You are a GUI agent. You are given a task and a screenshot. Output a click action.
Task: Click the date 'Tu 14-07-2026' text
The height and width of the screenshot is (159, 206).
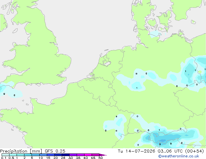(x=136, y=151)
